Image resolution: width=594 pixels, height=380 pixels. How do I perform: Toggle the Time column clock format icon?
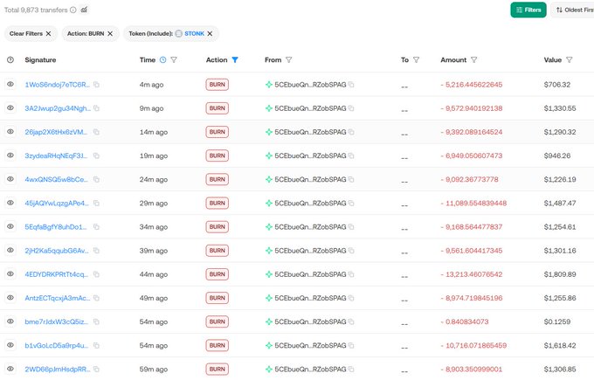click(162, 60)
